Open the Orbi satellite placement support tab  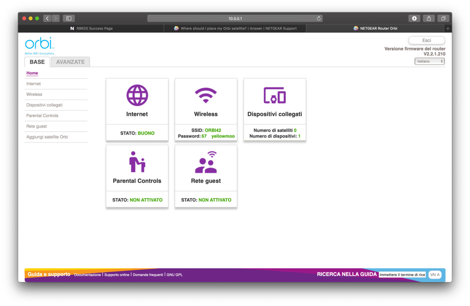[235, 29]
